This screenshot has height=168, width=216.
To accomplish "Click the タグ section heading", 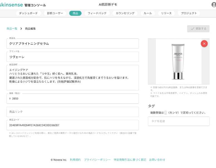I will 151,106.
